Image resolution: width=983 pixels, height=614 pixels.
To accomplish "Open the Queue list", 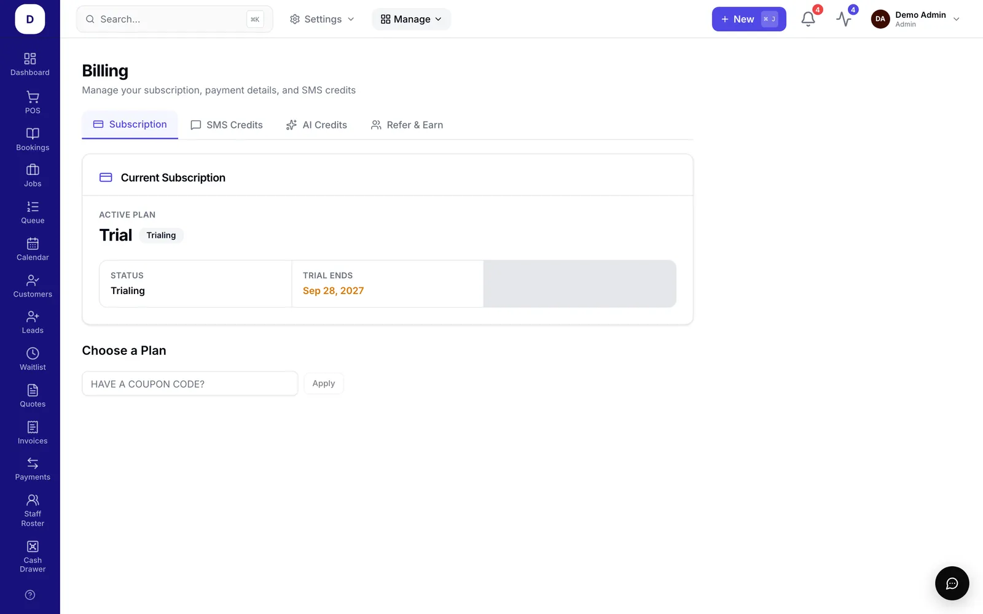I will point(33,212).
